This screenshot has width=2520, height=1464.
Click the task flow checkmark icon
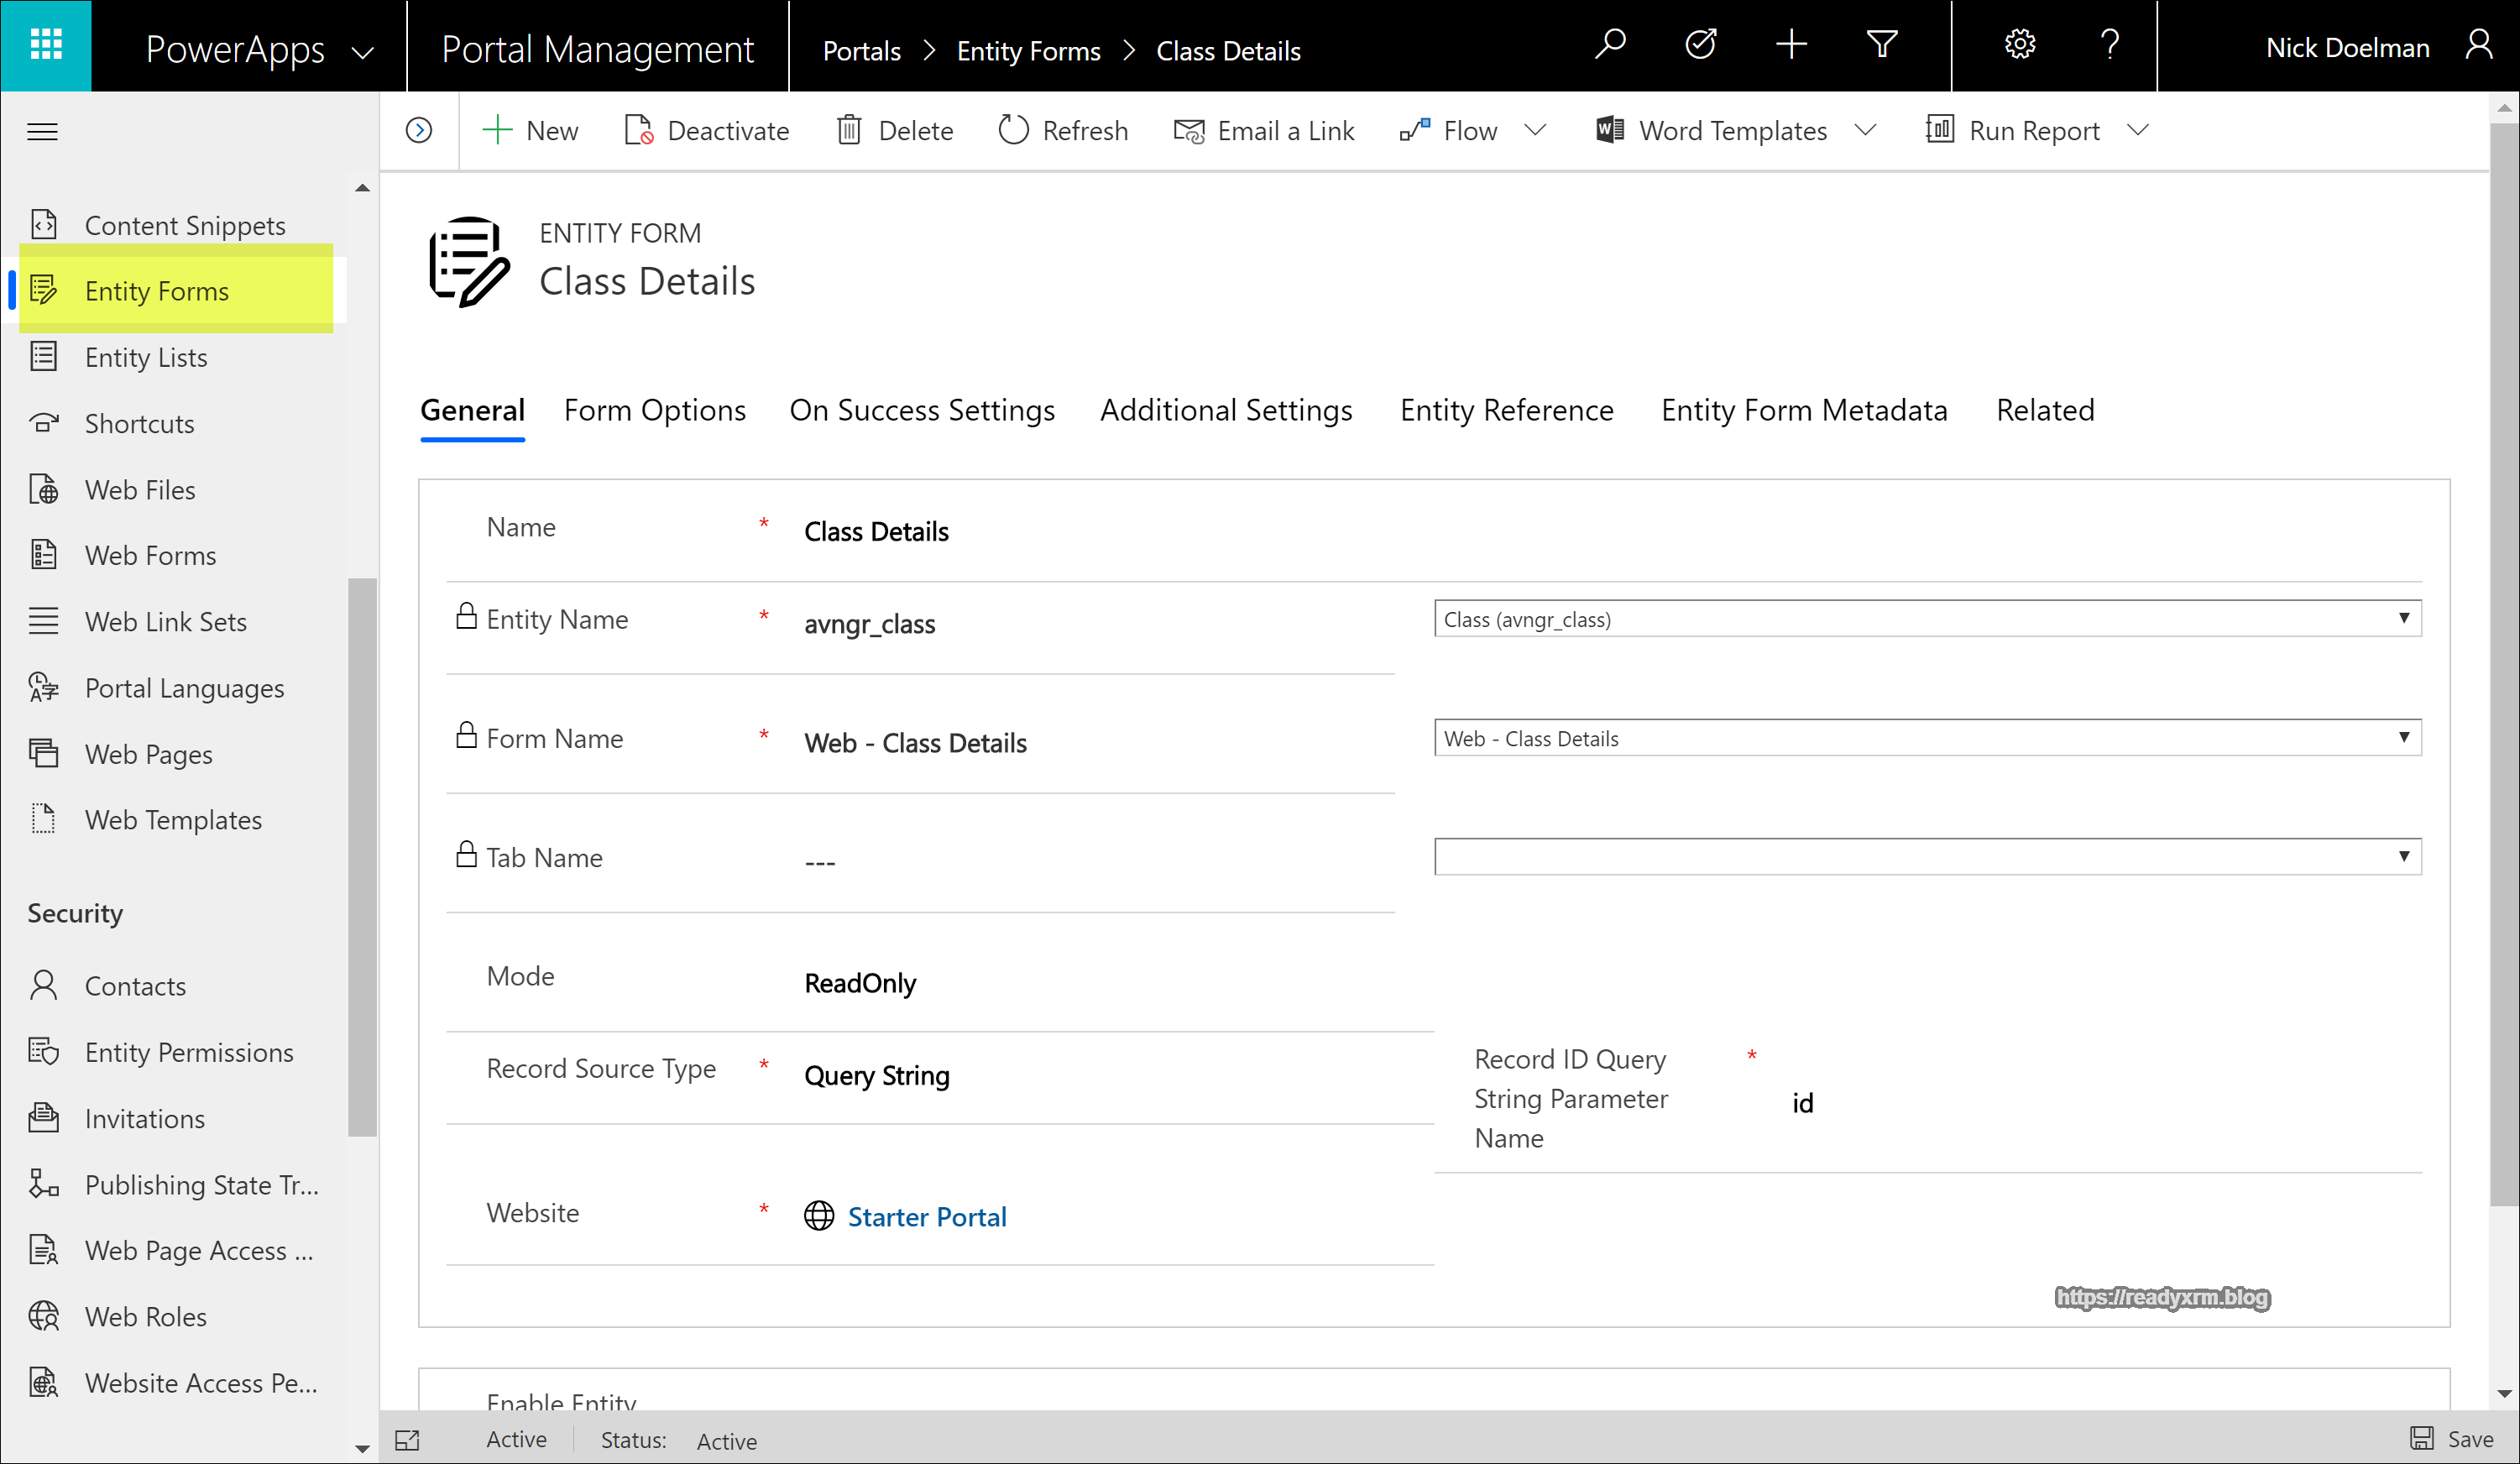pyautogui.click(x=1700, y=45)
